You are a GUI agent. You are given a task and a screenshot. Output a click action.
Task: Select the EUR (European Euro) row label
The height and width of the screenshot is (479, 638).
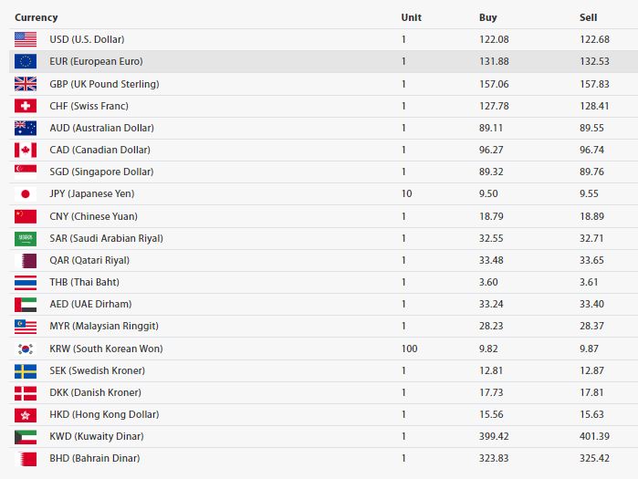(x=96, y=61)
